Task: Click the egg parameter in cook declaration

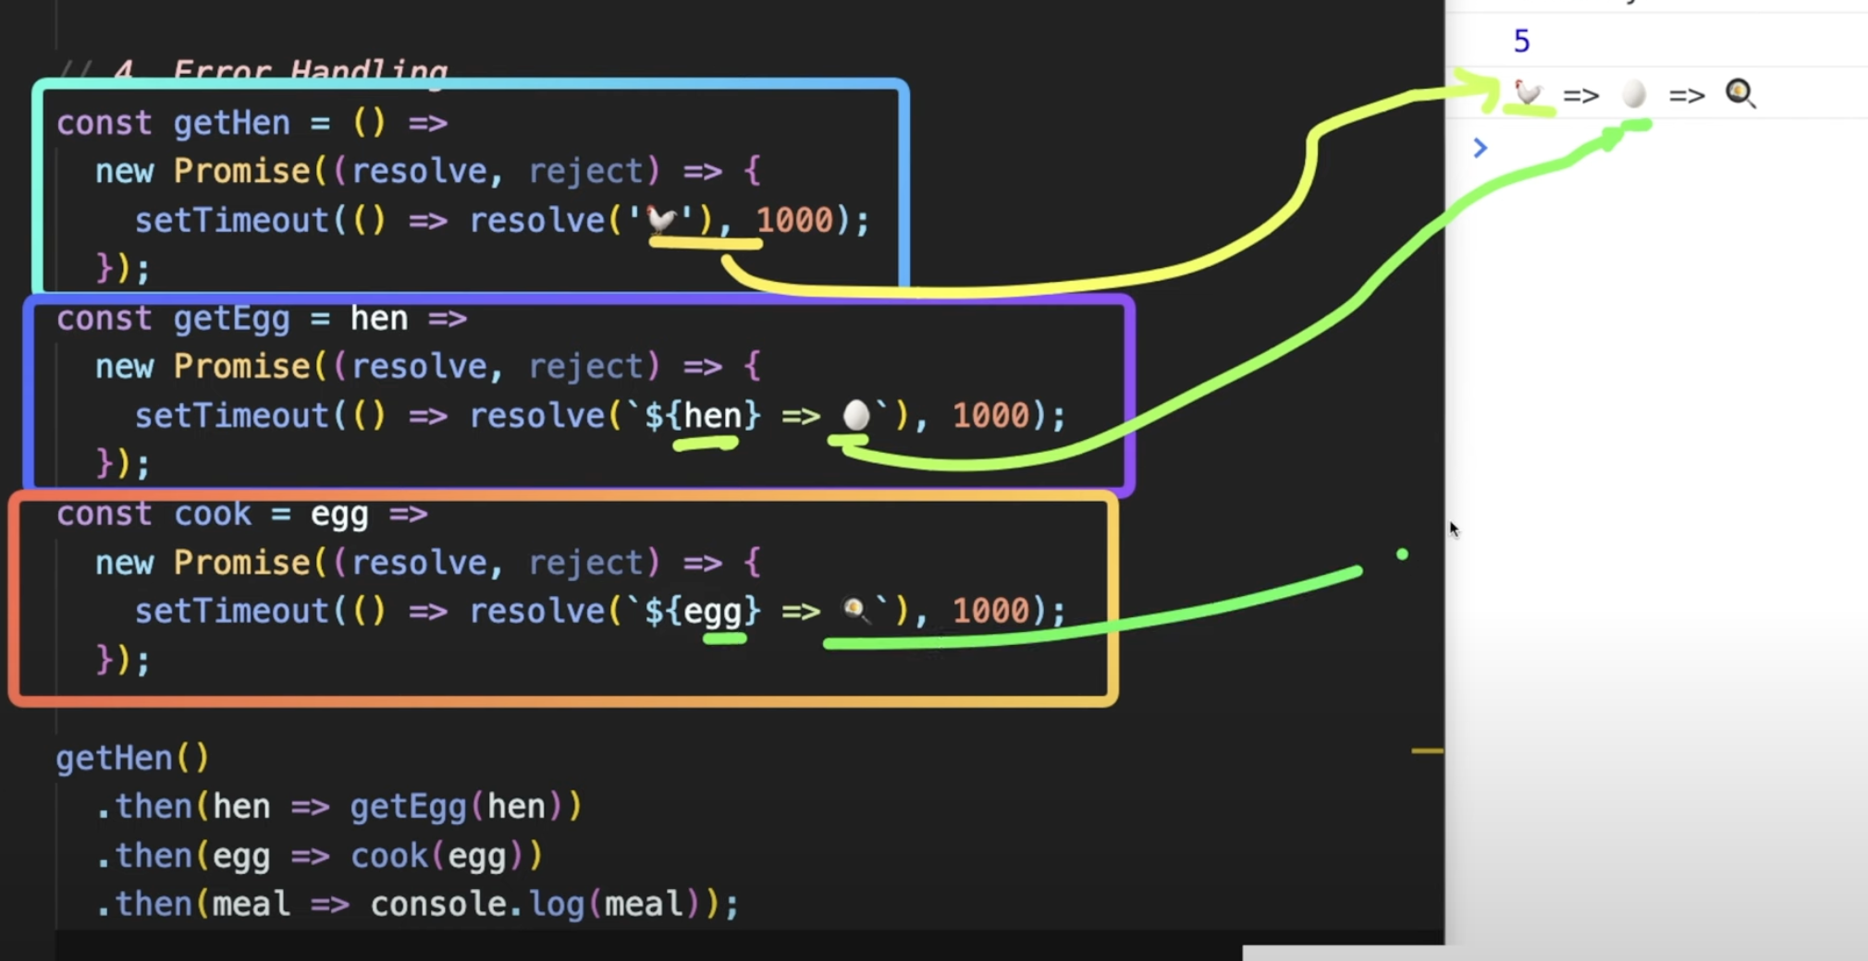Action: (339, 516)
